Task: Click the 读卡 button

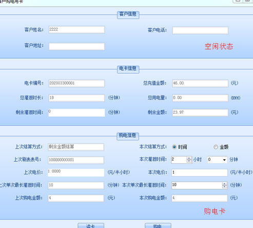Action: click(x=91, y=225)
